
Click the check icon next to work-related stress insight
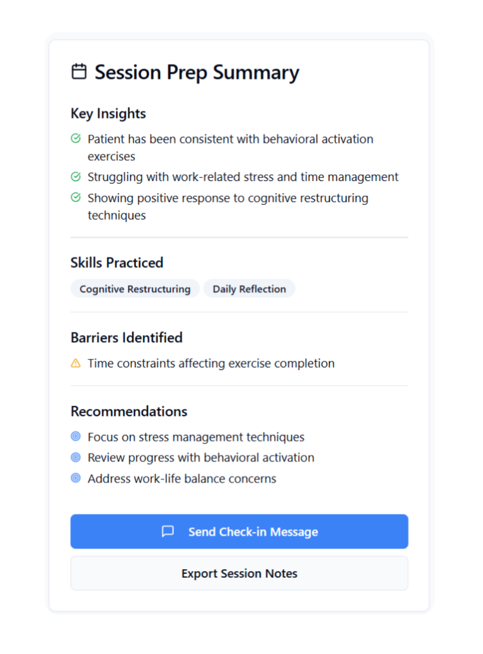pos(76,176)
